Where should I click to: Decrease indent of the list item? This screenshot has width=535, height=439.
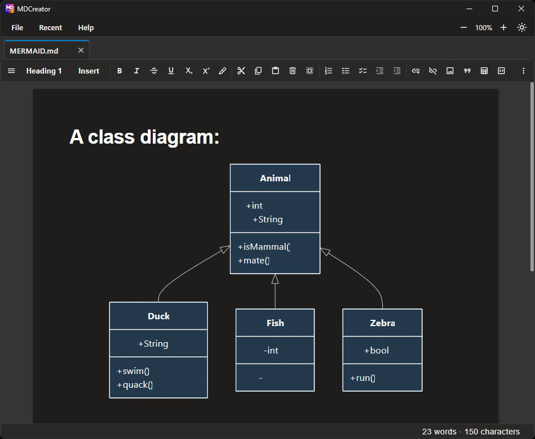(397, 71)
